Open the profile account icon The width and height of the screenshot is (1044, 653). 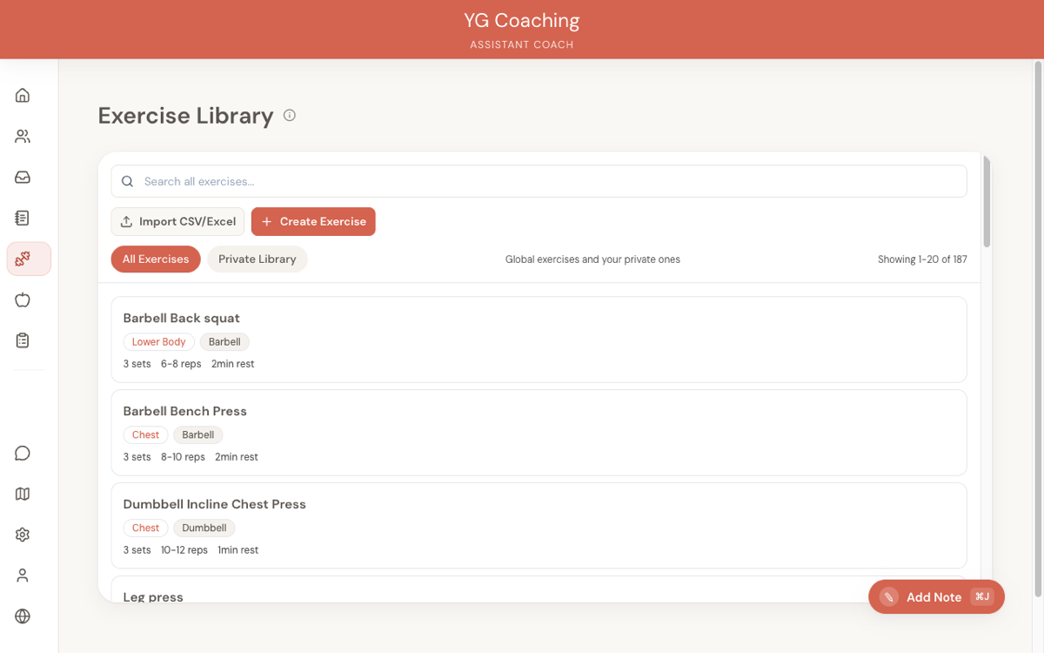pos(22,575)
